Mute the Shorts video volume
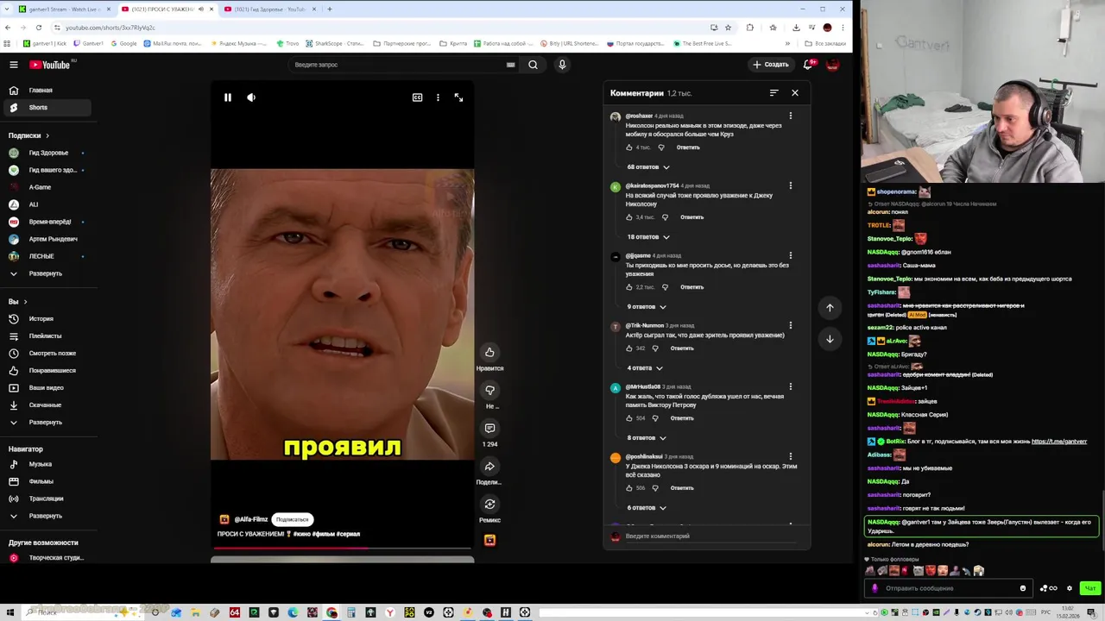This screenshot has width=1105, height=621. click(251, 97)
